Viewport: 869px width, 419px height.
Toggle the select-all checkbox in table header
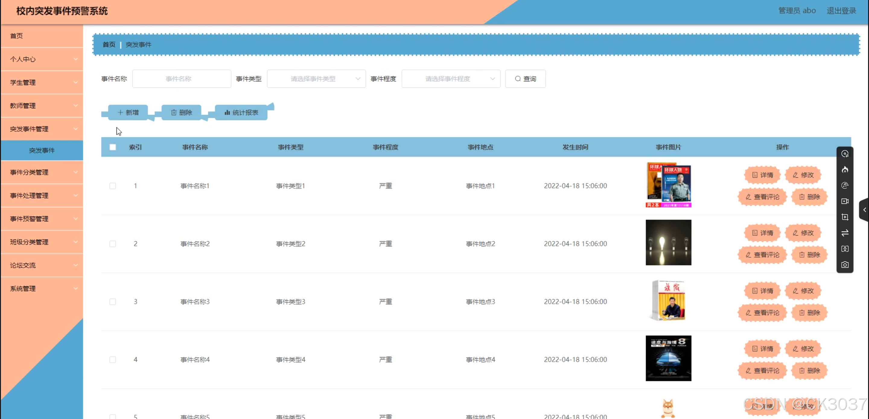pyautogui.click(x=113, y=147)
